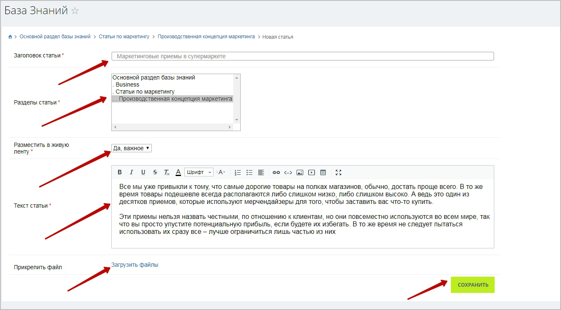The image size is (561, 310).
Task: Select 'Статьи по маркетингу' in sections list
Action: (145, 92)
